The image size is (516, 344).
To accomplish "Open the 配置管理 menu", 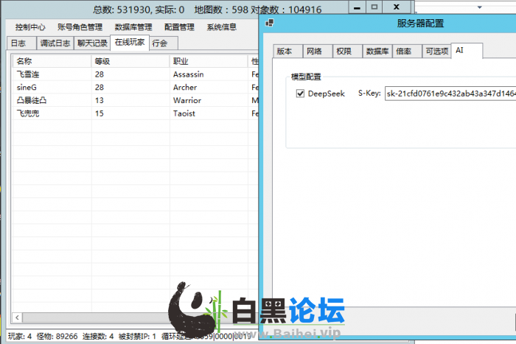I will coord(179,27).
